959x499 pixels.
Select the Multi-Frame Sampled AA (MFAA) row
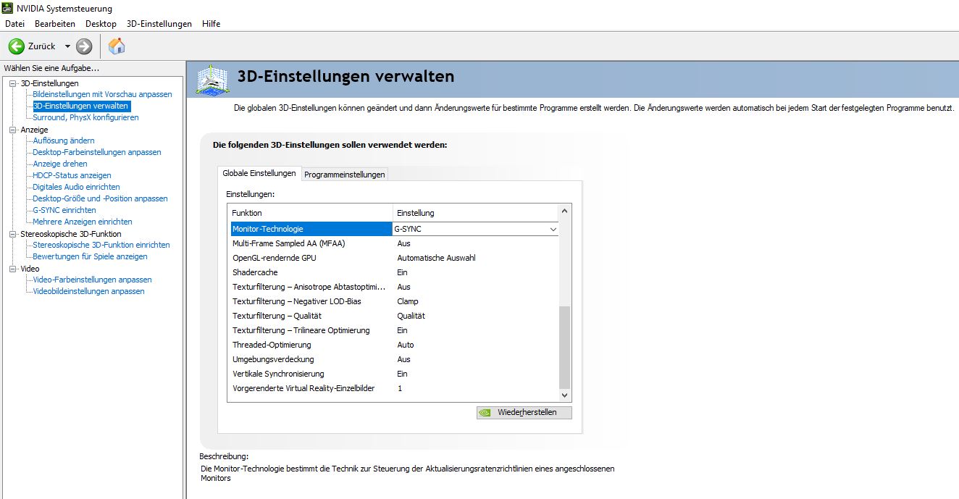tap(393, 243)
